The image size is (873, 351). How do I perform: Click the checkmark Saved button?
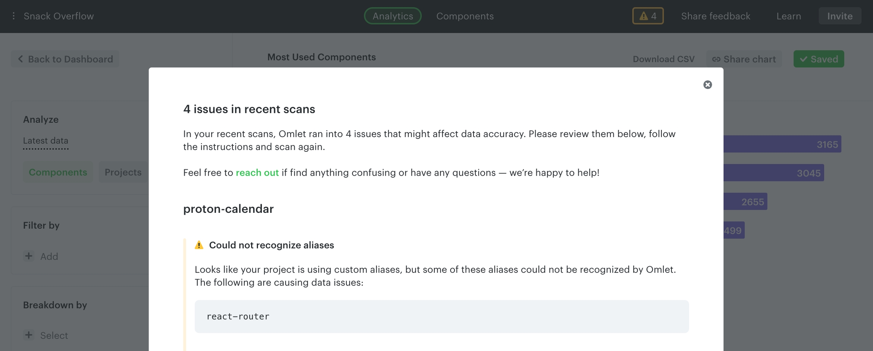click(x=818, y=59)
